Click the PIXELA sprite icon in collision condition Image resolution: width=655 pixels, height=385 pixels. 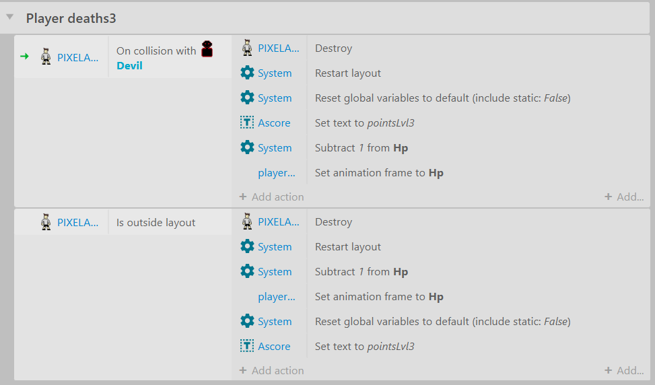(x=46, y=57)
